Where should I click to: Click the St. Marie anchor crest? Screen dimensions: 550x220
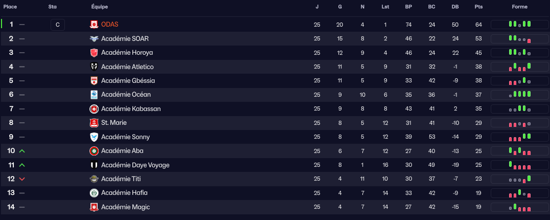(94, 123)
